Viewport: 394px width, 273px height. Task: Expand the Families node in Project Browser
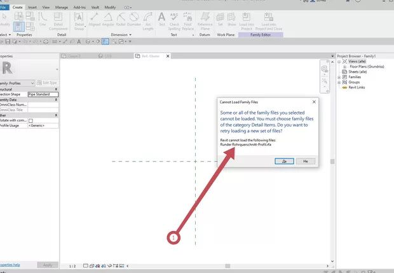pyautogui.click(x=339, y=76)
